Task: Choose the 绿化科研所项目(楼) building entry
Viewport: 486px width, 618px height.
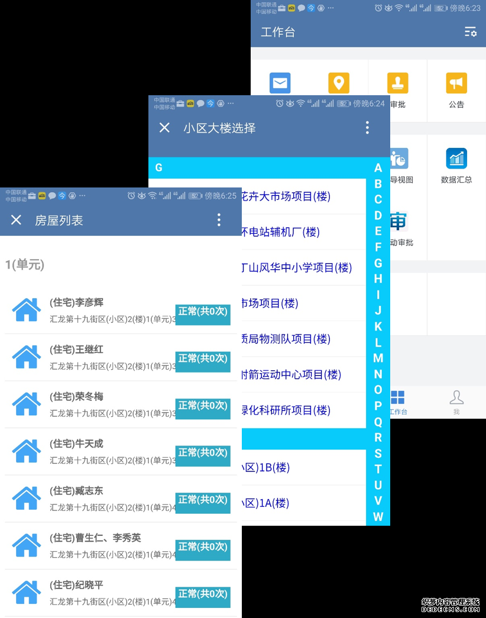Action: pyautogui.click(x=304, y=410)
